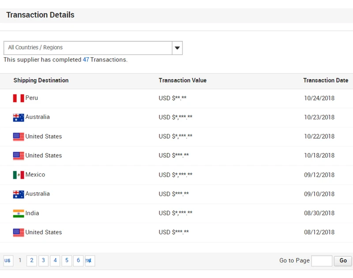Open the All Countries / Regions dropdown
The height and width of the screenshot is (278, 353).
click(x=93, y=48)
